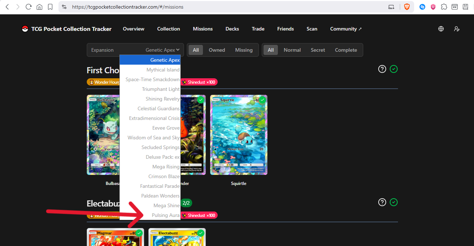Open the user profile edit icon
Image resolution: width=474 pixels, height=246 pixels.
point(457,29)
